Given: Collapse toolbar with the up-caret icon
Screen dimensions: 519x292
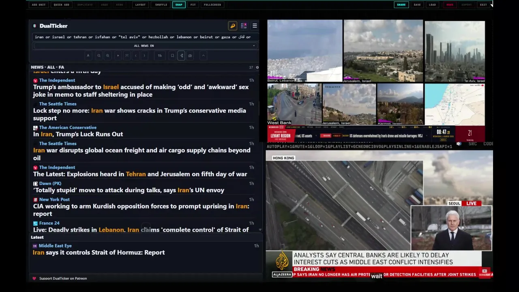Looking at the screenshot, I should [203, 56].
